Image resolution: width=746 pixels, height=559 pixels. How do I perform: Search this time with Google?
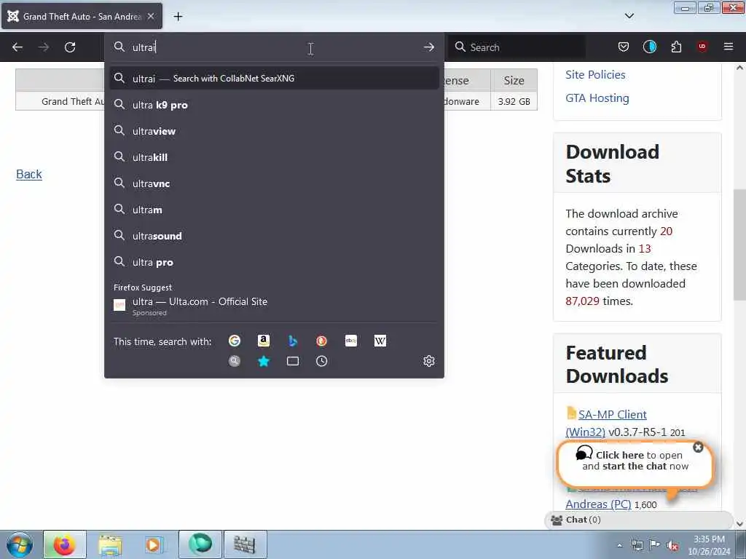pos(235,341)
